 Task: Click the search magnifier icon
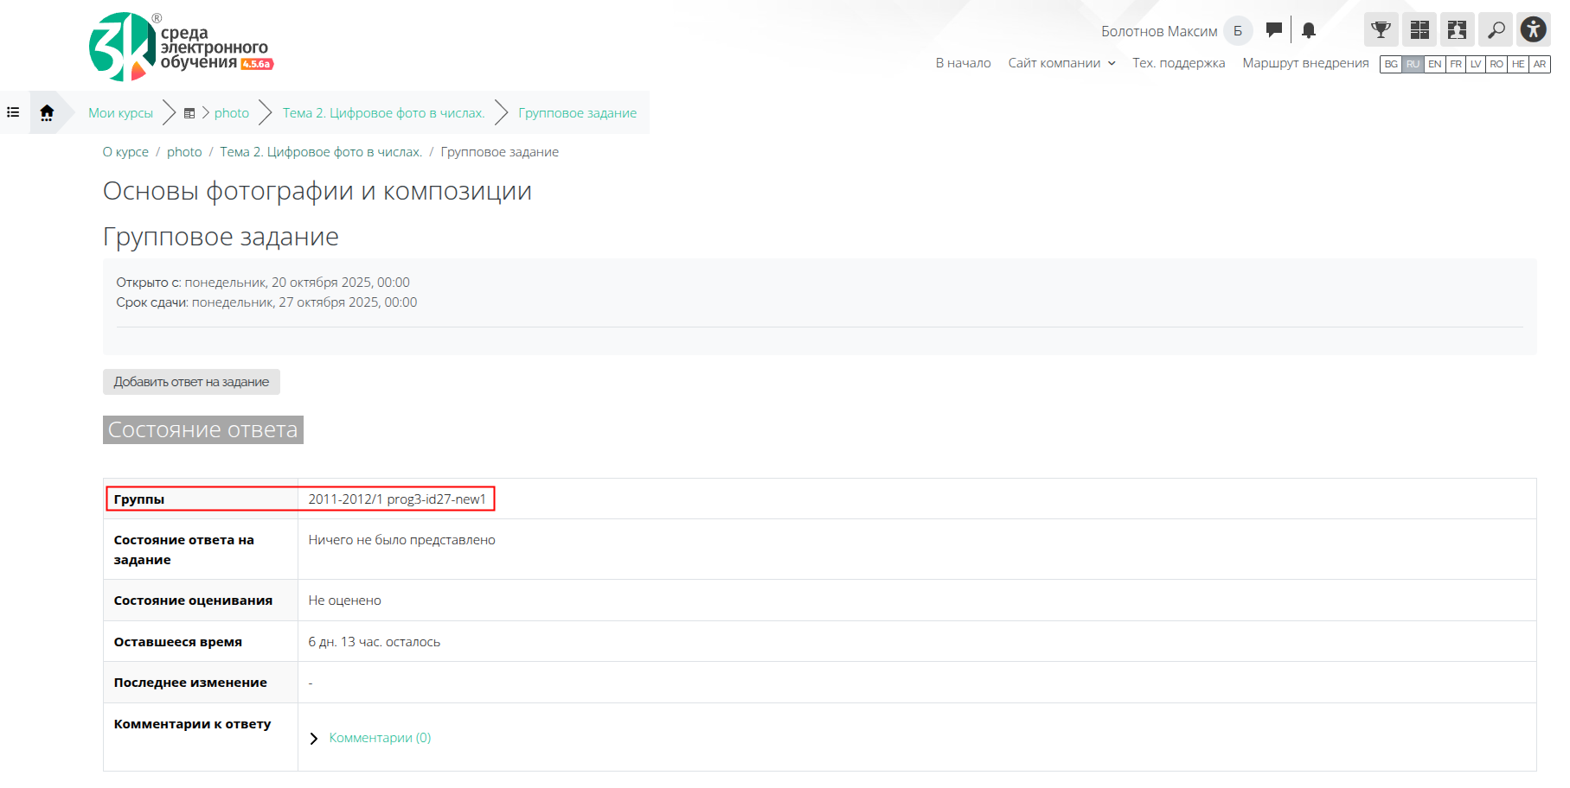1496,30
